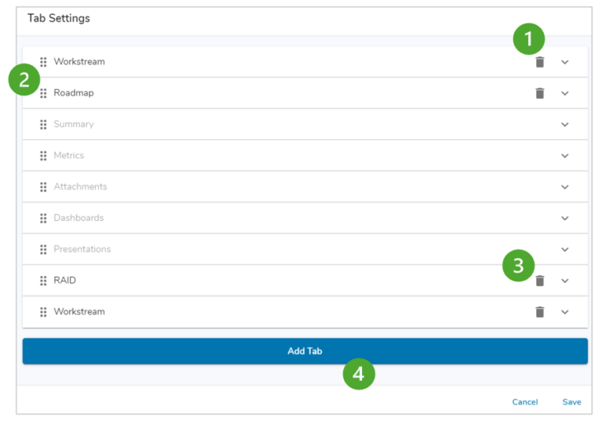603x421 pixels.
Task: Expand the Presentations tab settings
Action: click(565, 249)
